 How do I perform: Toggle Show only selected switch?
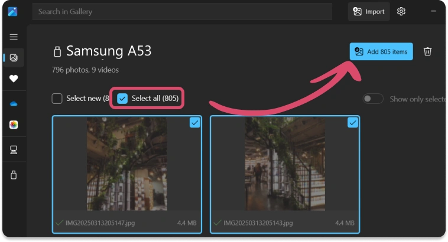tap(372, 99)
